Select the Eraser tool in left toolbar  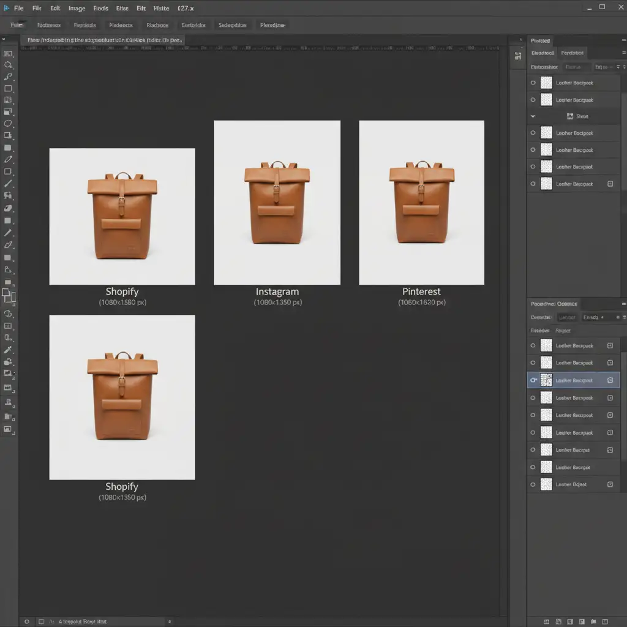coord(8,209)
